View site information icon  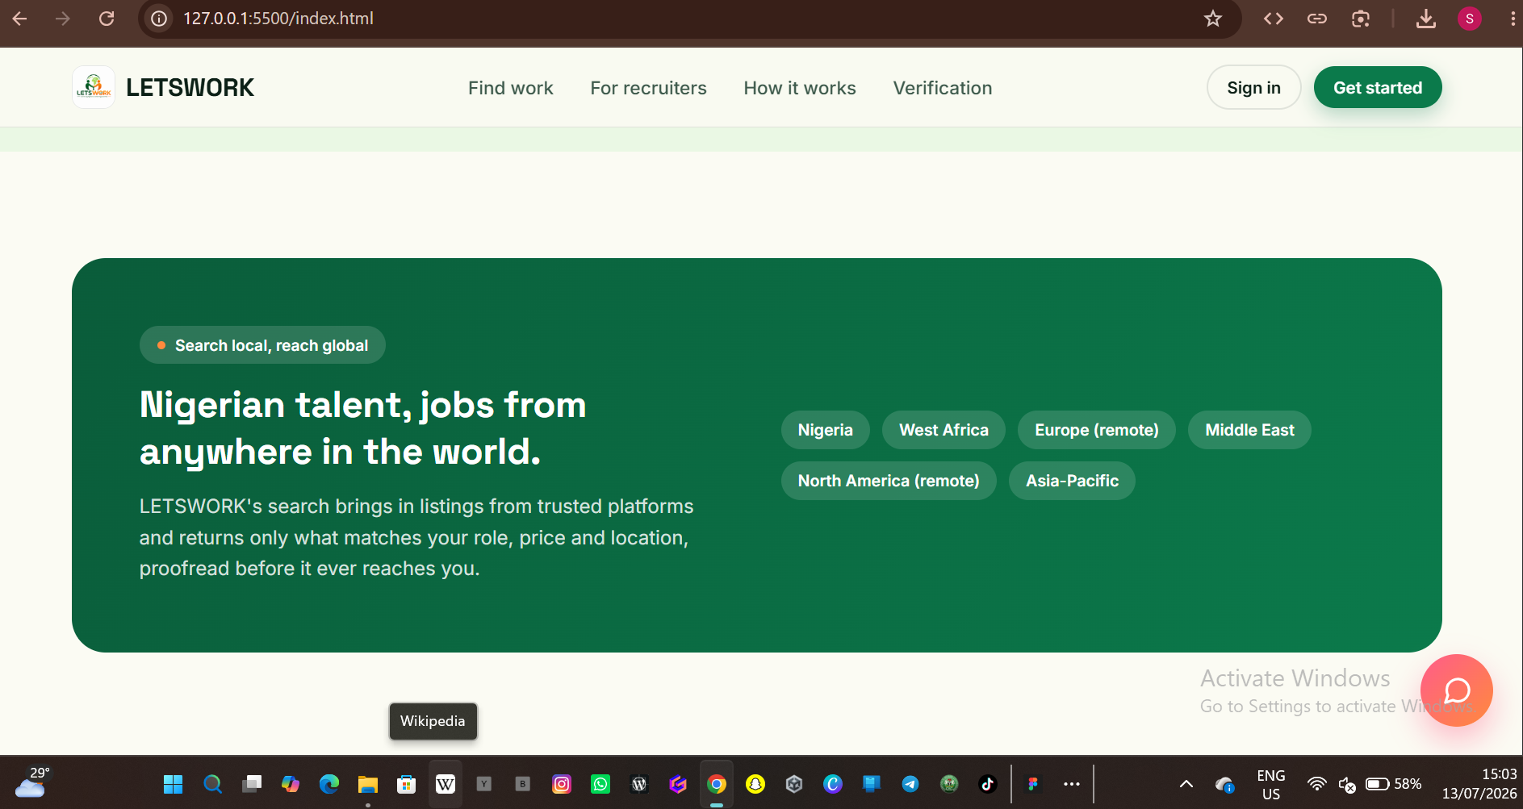[160, 19]
